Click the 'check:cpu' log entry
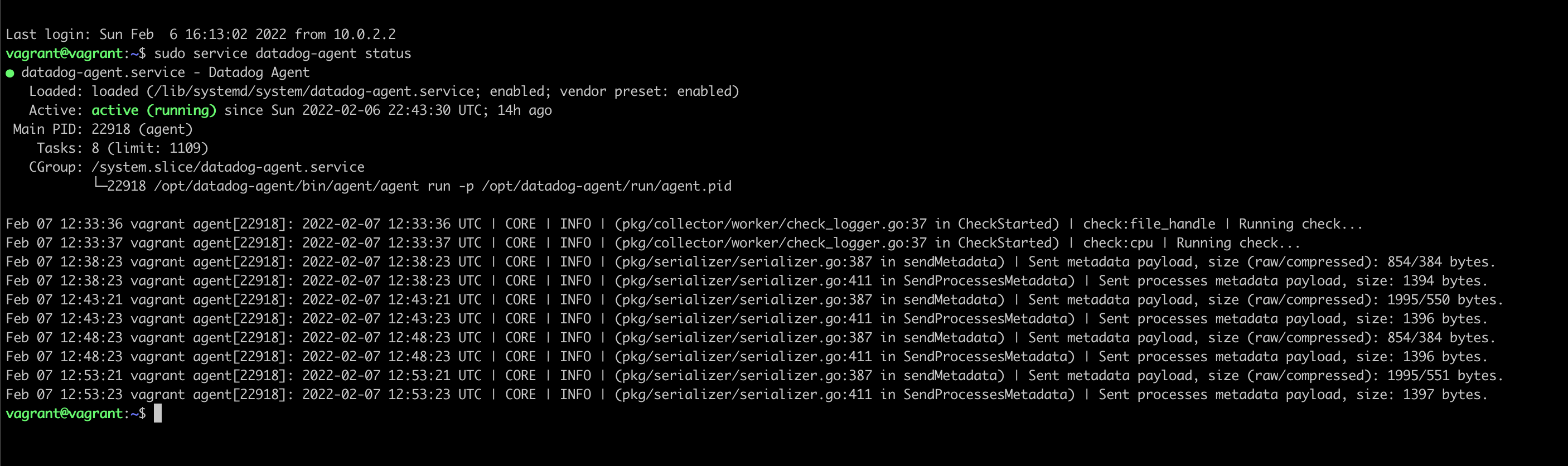Screen dimensions: 1568x466 1117,242
